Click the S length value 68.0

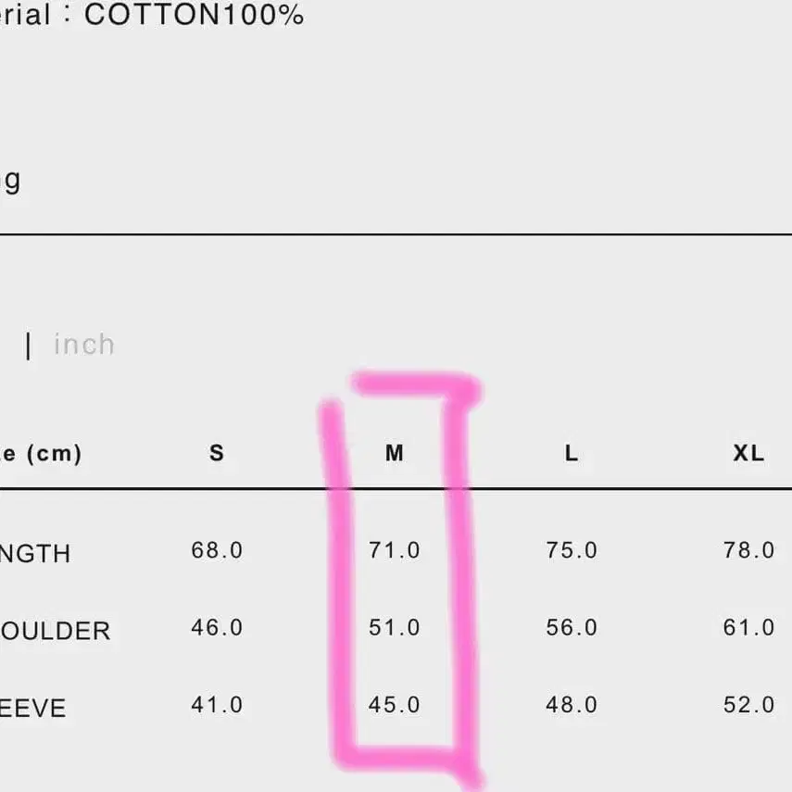[217, 550]
